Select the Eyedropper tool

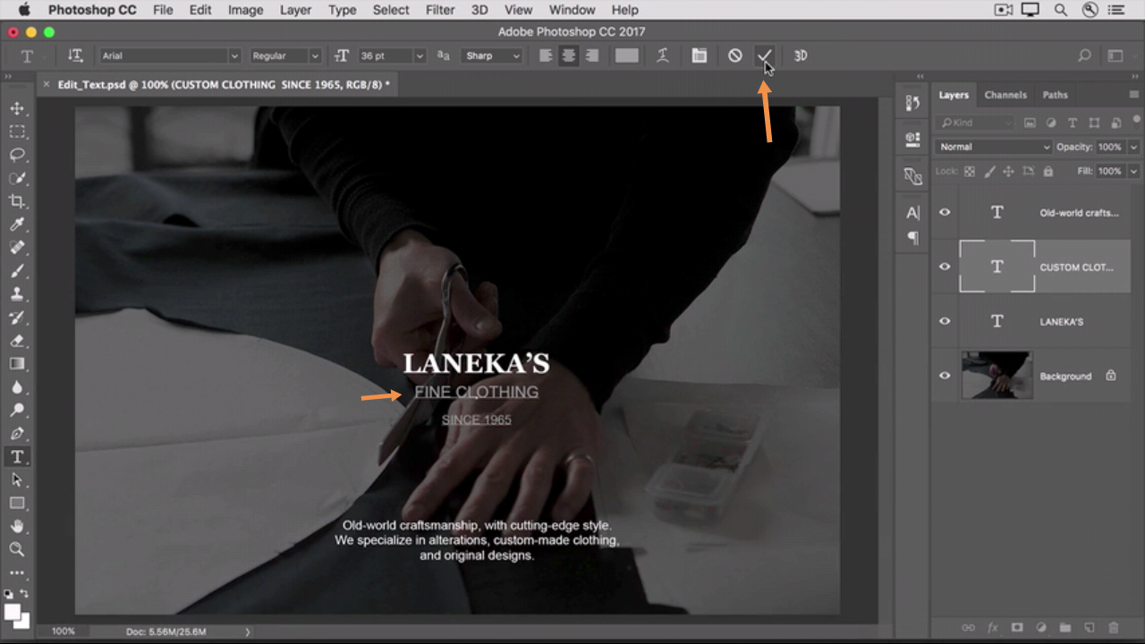pyautogui.click(x=17, y=225)
